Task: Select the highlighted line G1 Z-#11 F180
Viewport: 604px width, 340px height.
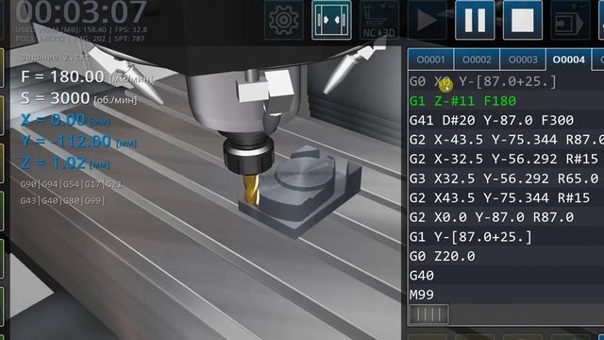Action: [x=506, y=101]
